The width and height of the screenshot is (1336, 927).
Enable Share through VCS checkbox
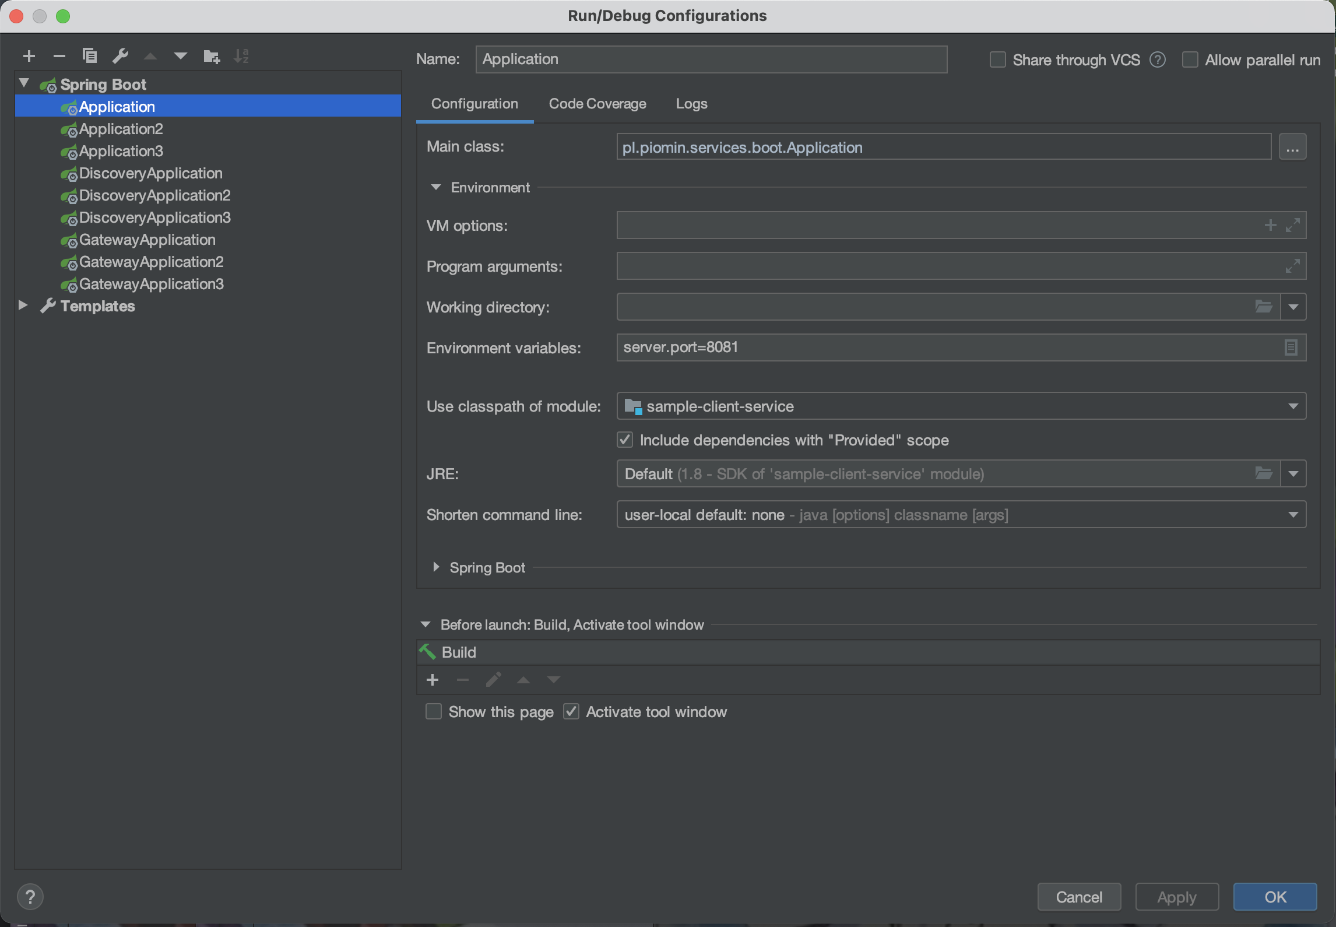click(998, 59)
